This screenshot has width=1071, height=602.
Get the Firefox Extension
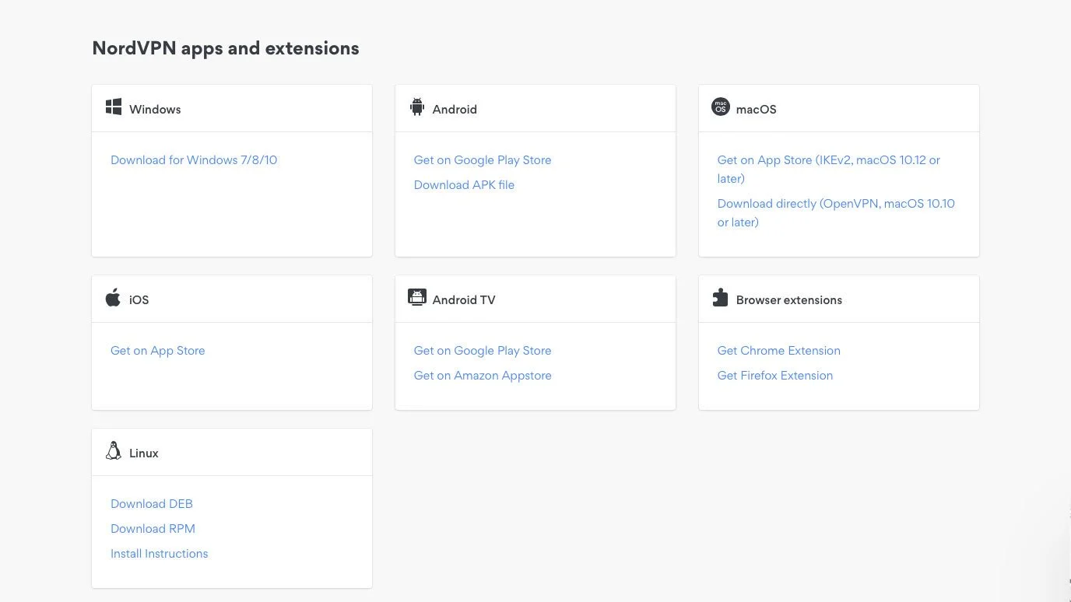point(774,376)
